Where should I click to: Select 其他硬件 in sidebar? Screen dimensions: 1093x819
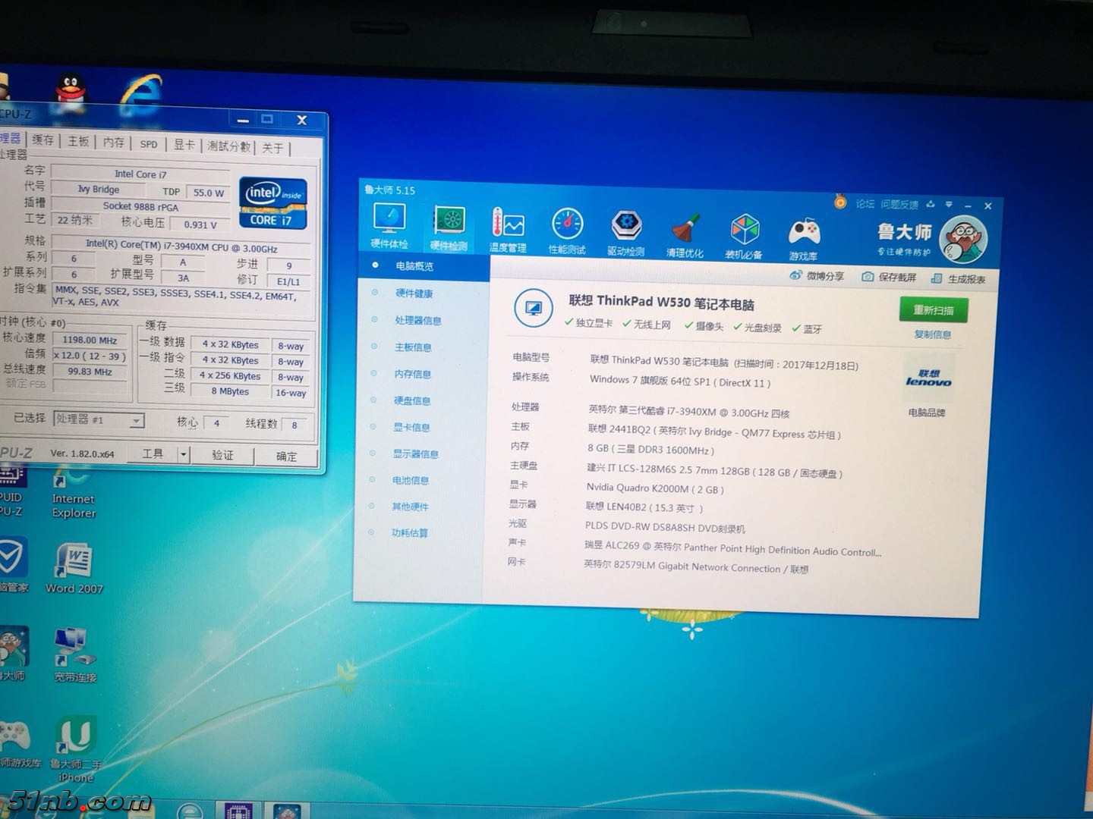tap(410, 507)
